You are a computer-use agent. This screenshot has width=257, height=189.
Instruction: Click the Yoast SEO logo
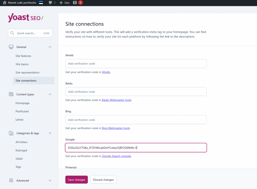[26, 18]
